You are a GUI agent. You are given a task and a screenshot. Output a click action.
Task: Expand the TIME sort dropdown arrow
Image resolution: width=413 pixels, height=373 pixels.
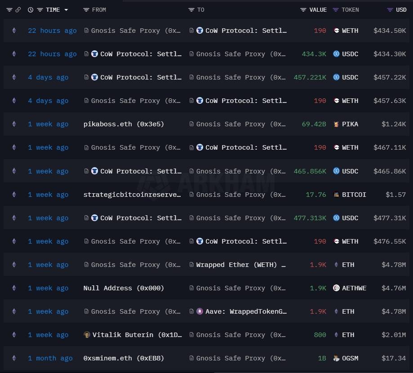click(66, 10)
